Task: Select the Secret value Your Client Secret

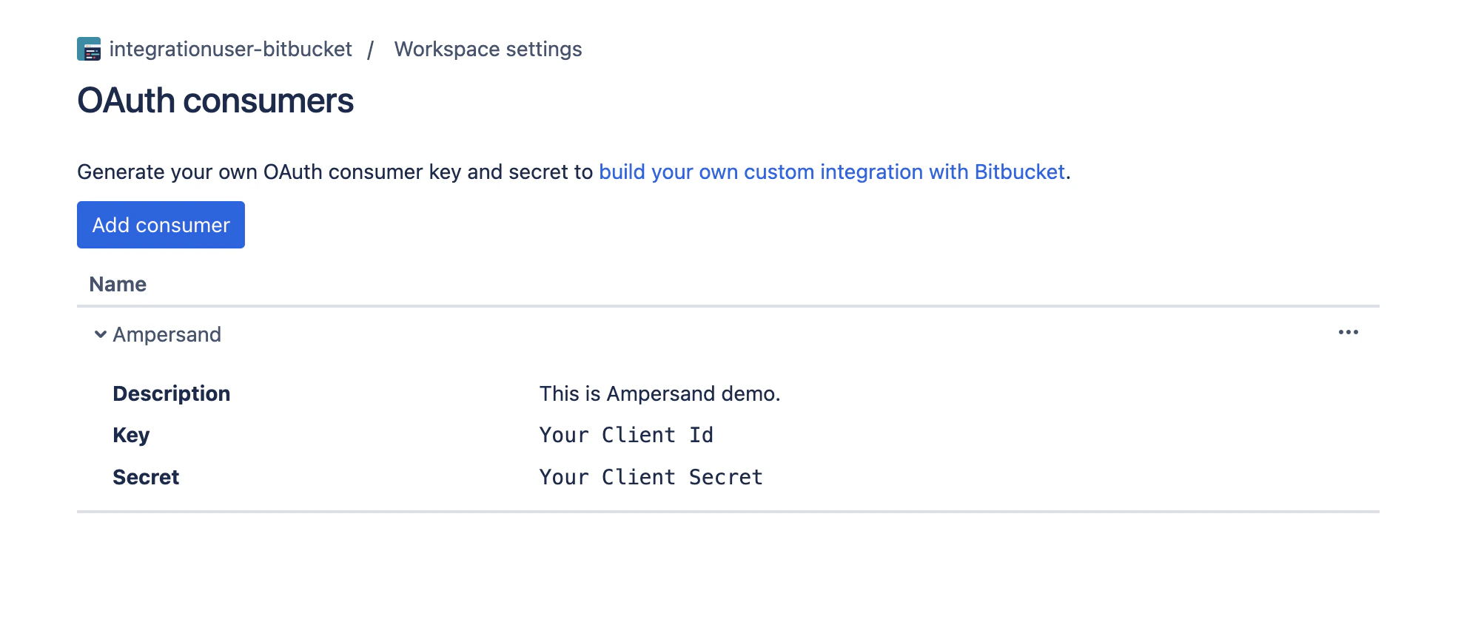Action: click(651, 476)
